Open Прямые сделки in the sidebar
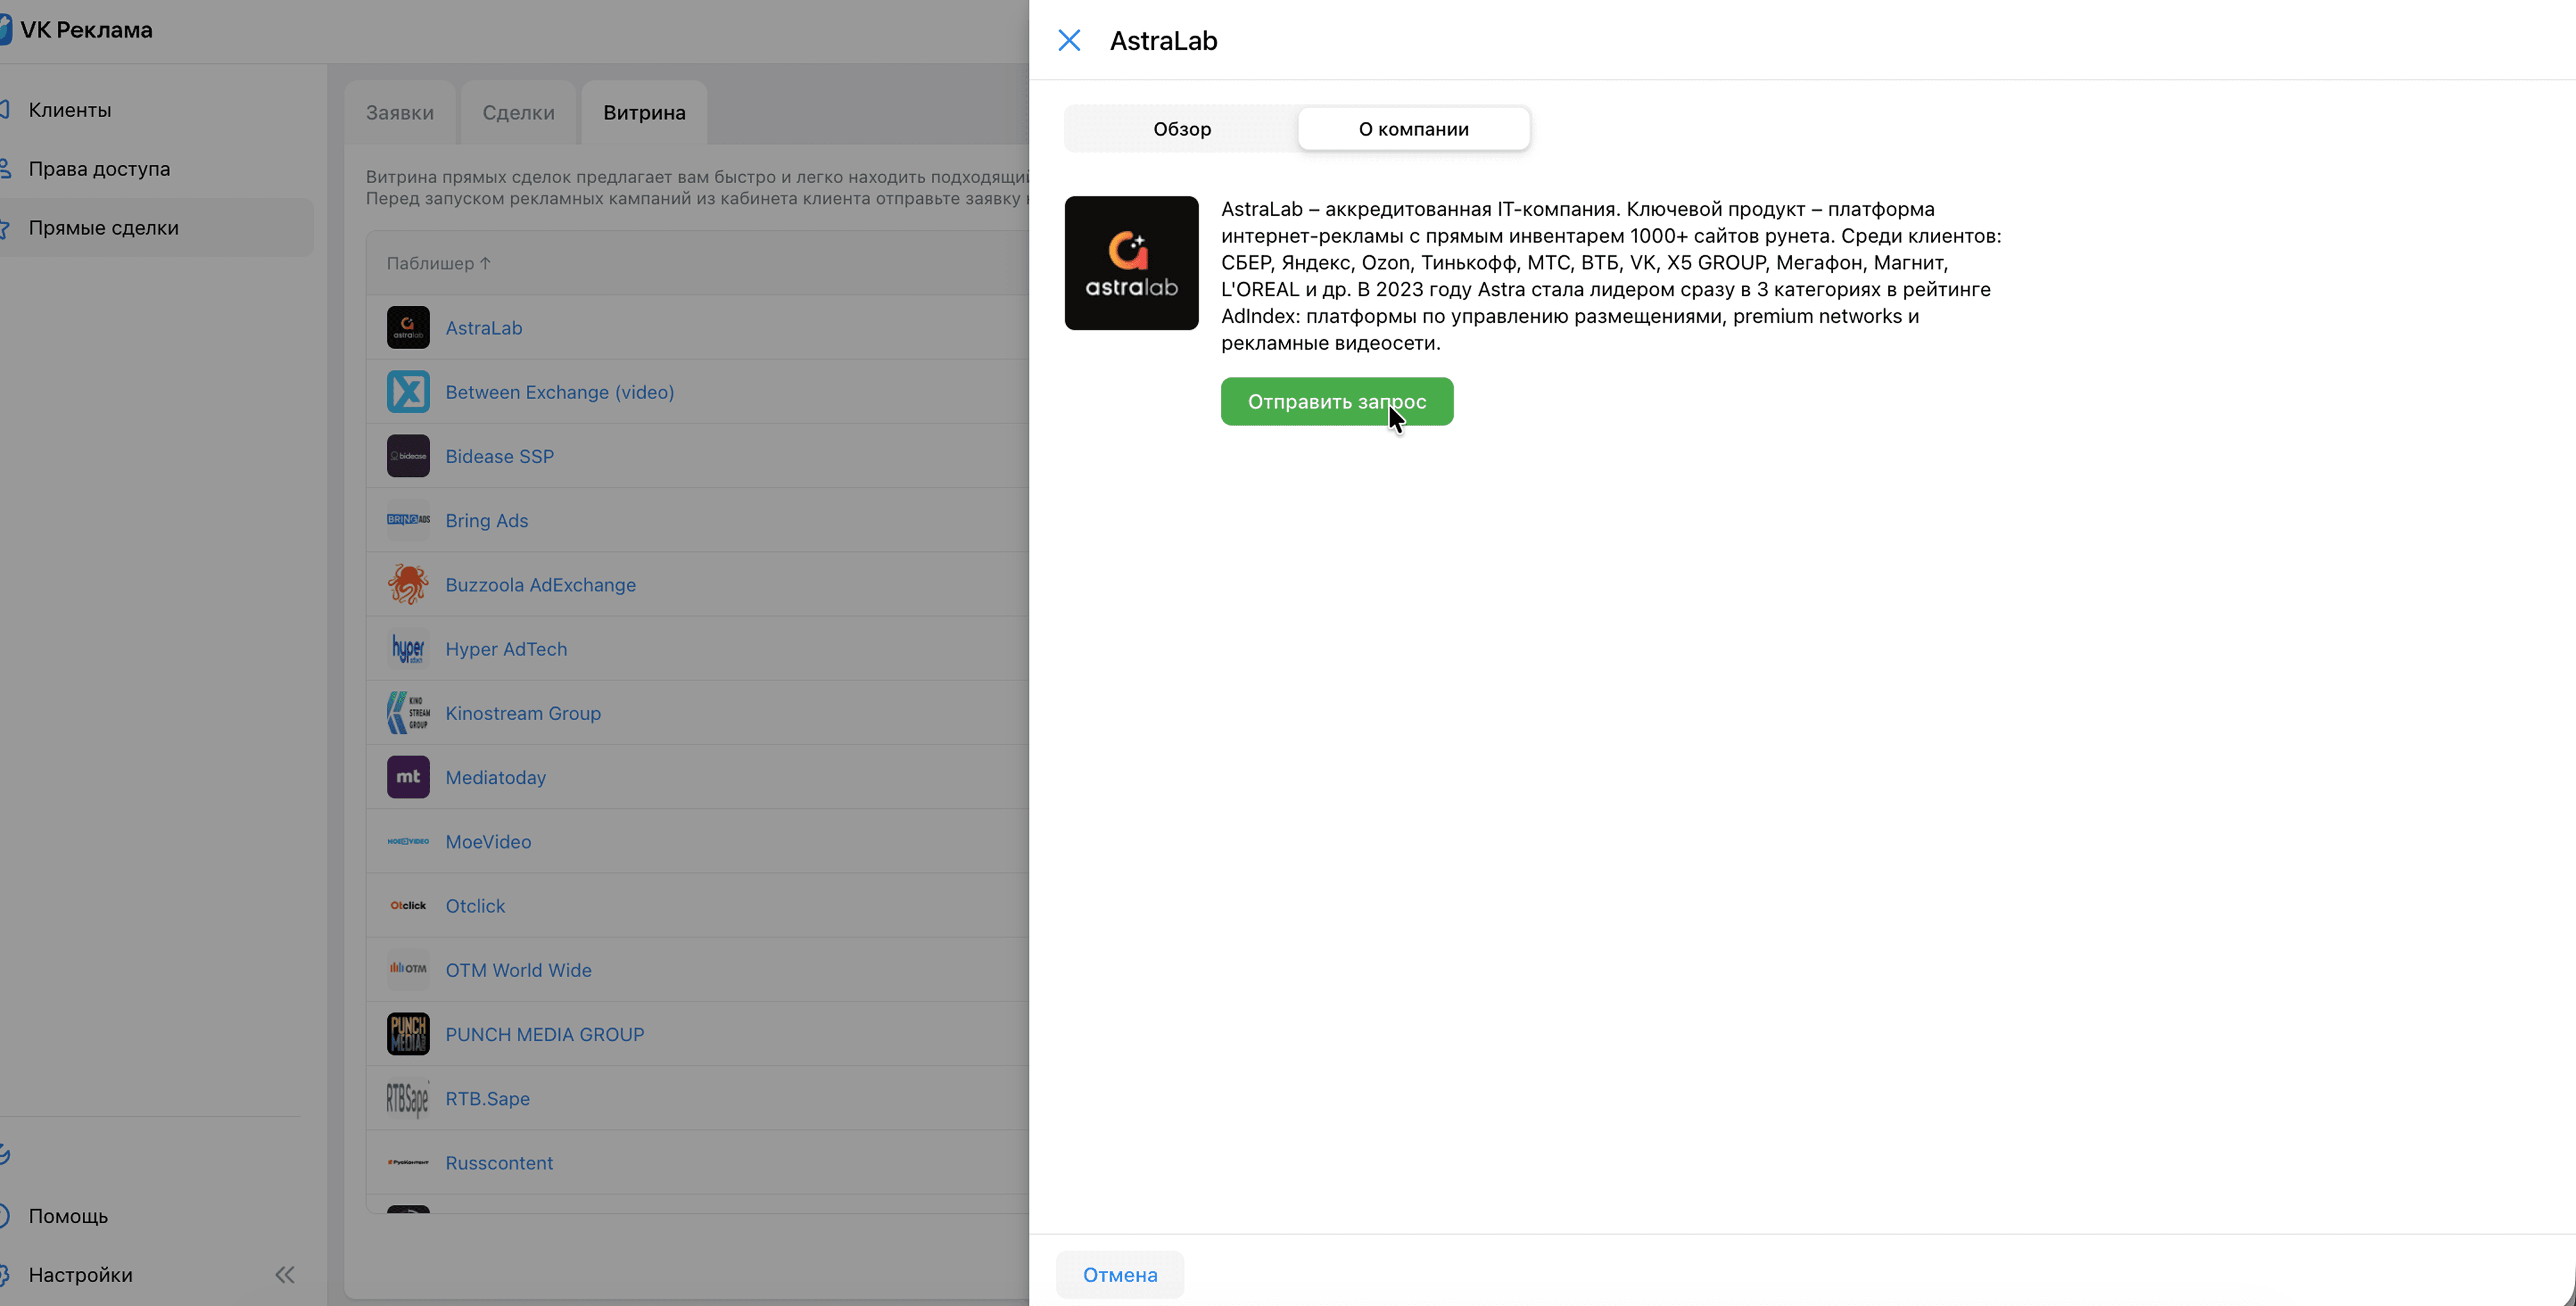This screenshot has width=2576, height=1306. pos(104,228)
